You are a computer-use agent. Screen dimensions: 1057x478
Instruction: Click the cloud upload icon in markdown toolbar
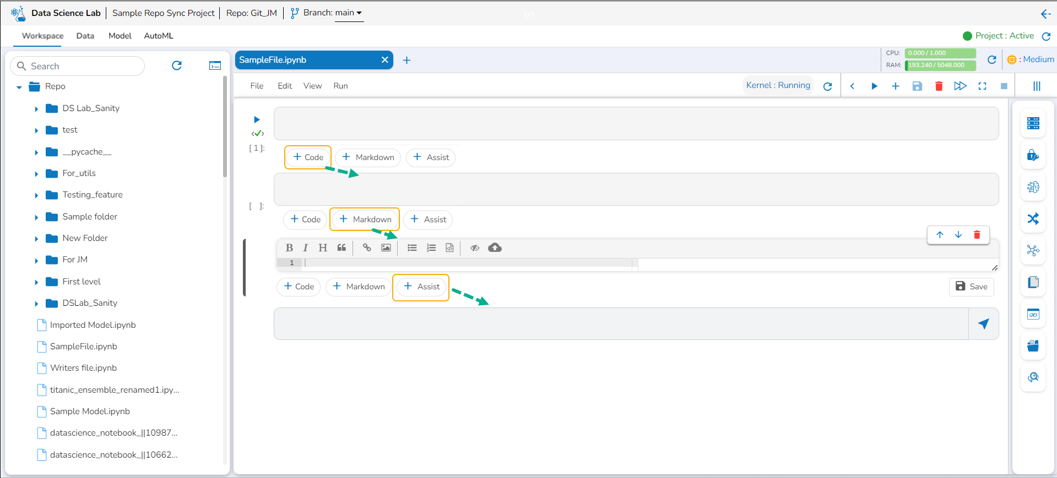coord(495,248)
